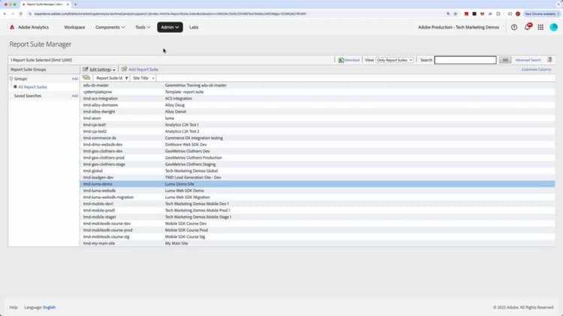Sort by Site Title column header
This screenshot has width=563, height=316.
[x=143, y=78]
